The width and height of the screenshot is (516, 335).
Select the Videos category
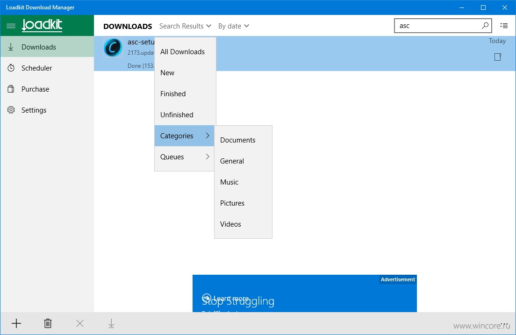tap(243, 224)
